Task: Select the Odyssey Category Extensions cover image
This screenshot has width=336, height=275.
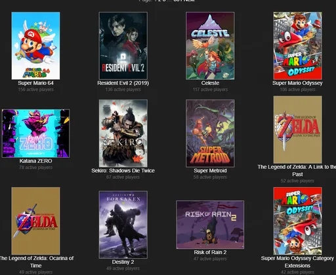Action: coord(297,221)
